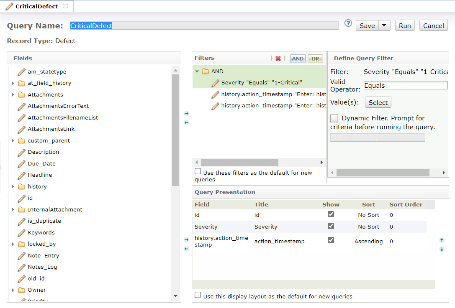Click left arrow to remove field from Filters
The width and height of the screenshot is (455, 308).
tap(187, 122)
